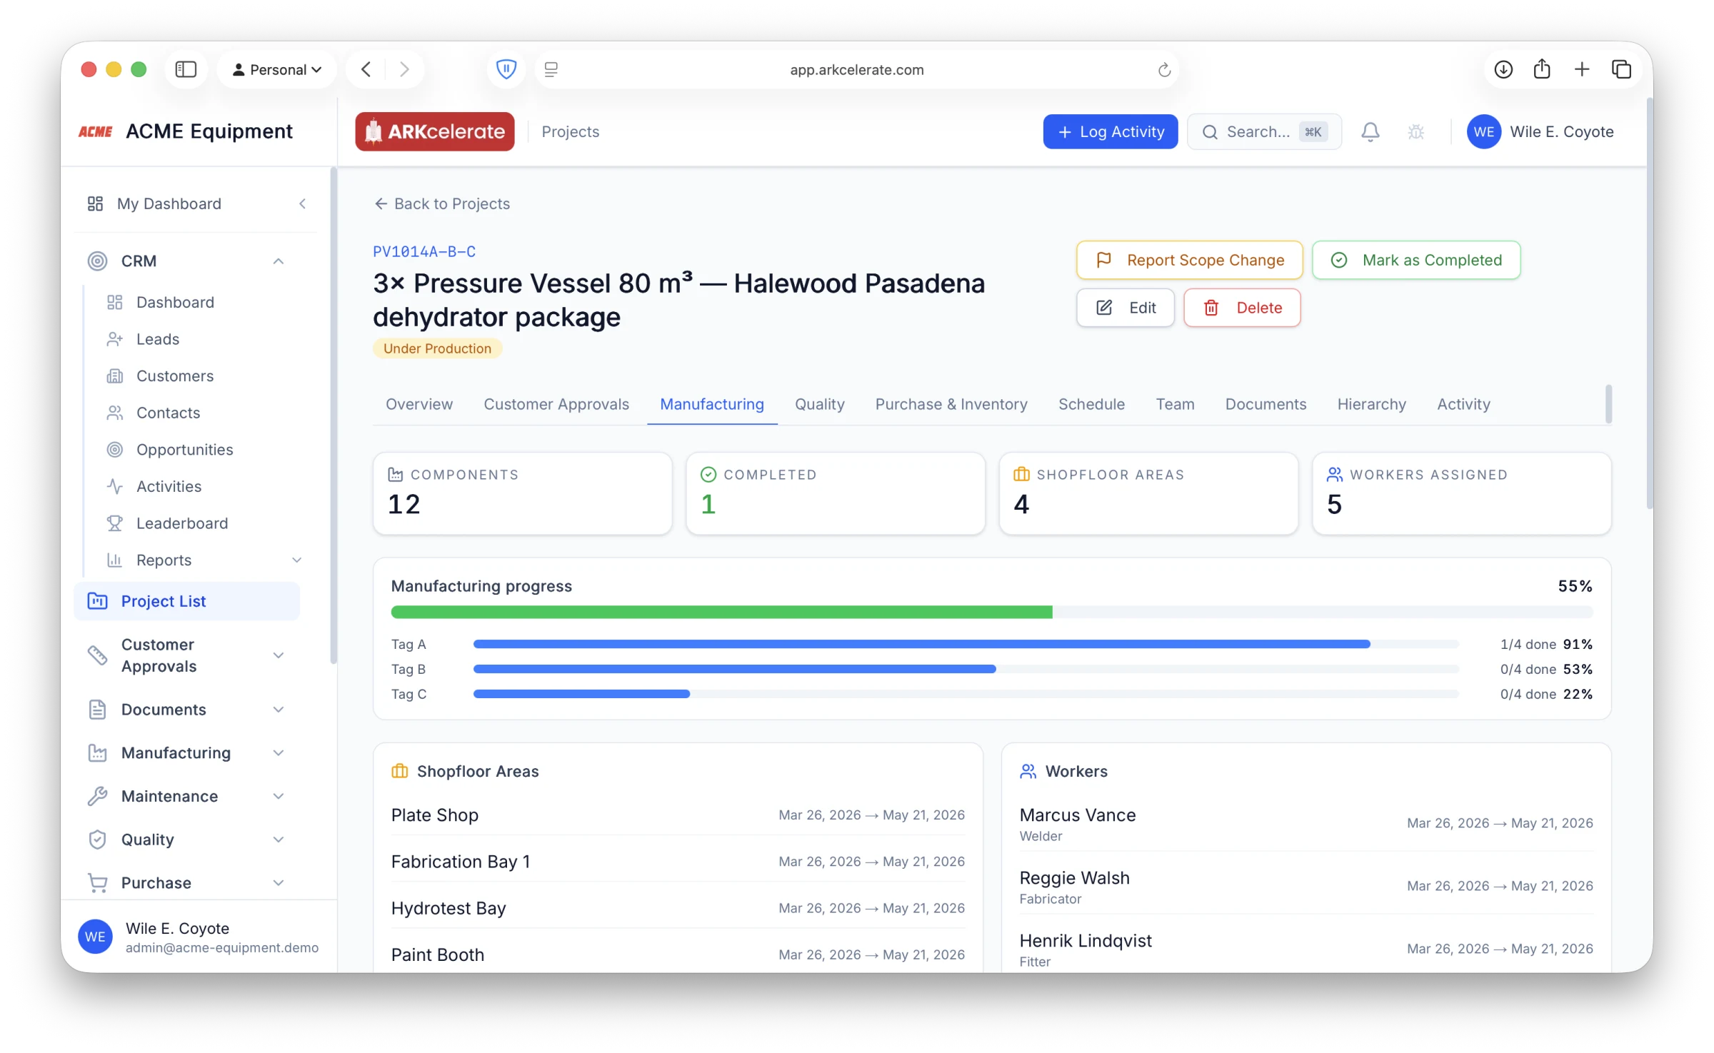Expand the Quality sidebar section
The width and height of the screenshot is (1714, 1053).
[279, 840]
